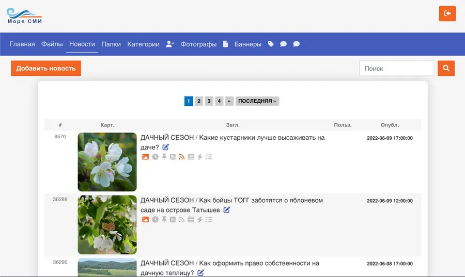
Task: Select news ID 36290 cell
Action: tap(60, 262)
